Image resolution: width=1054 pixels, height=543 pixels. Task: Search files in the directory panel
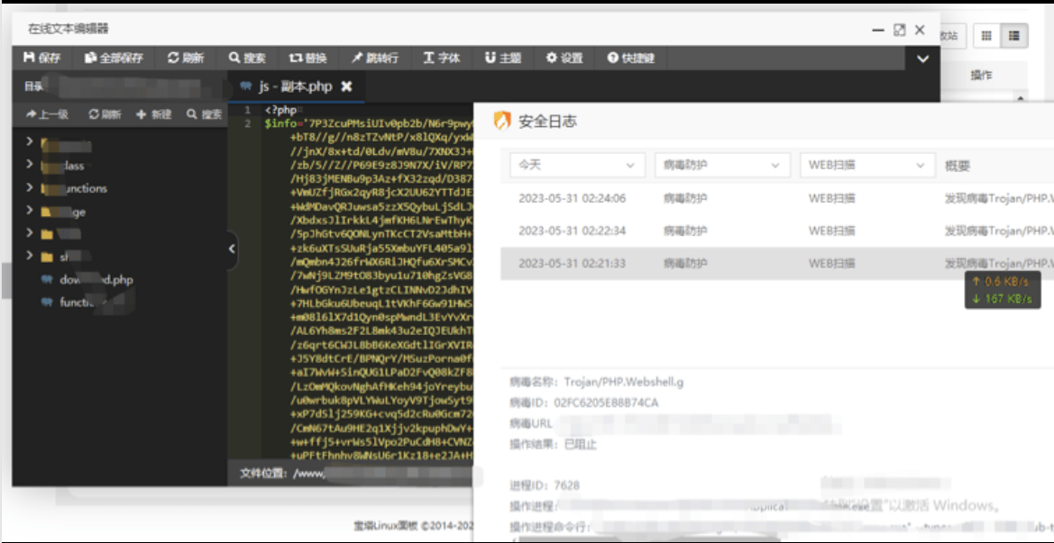(x=205, y=114)
